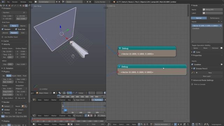Viewport: 224px width, 126px height.
Task: Add a new node tree with plus
Action: point(178,125)
